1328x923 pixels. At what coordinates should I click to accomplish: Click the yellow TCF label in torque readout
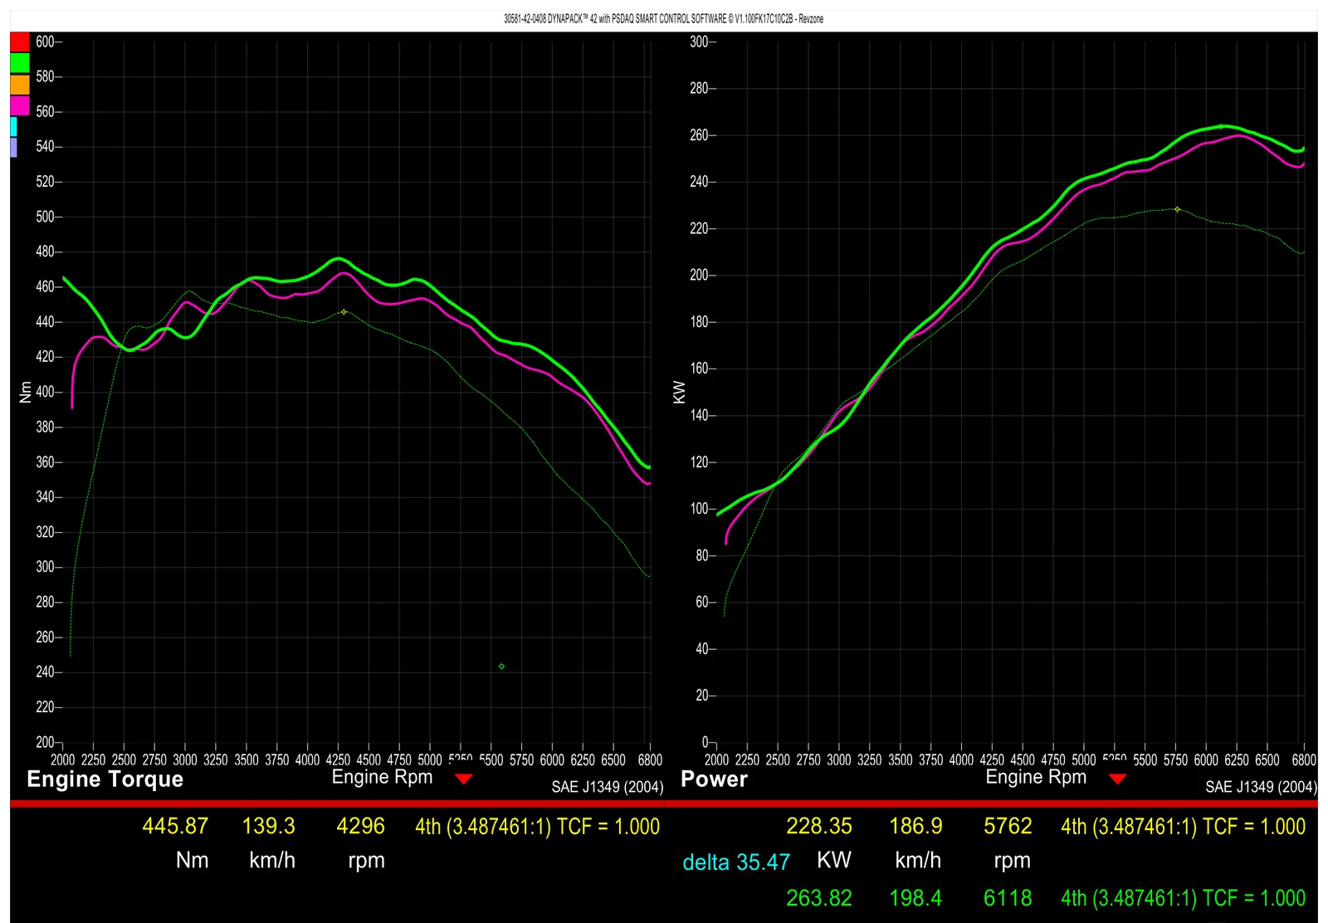pos(538,827)
